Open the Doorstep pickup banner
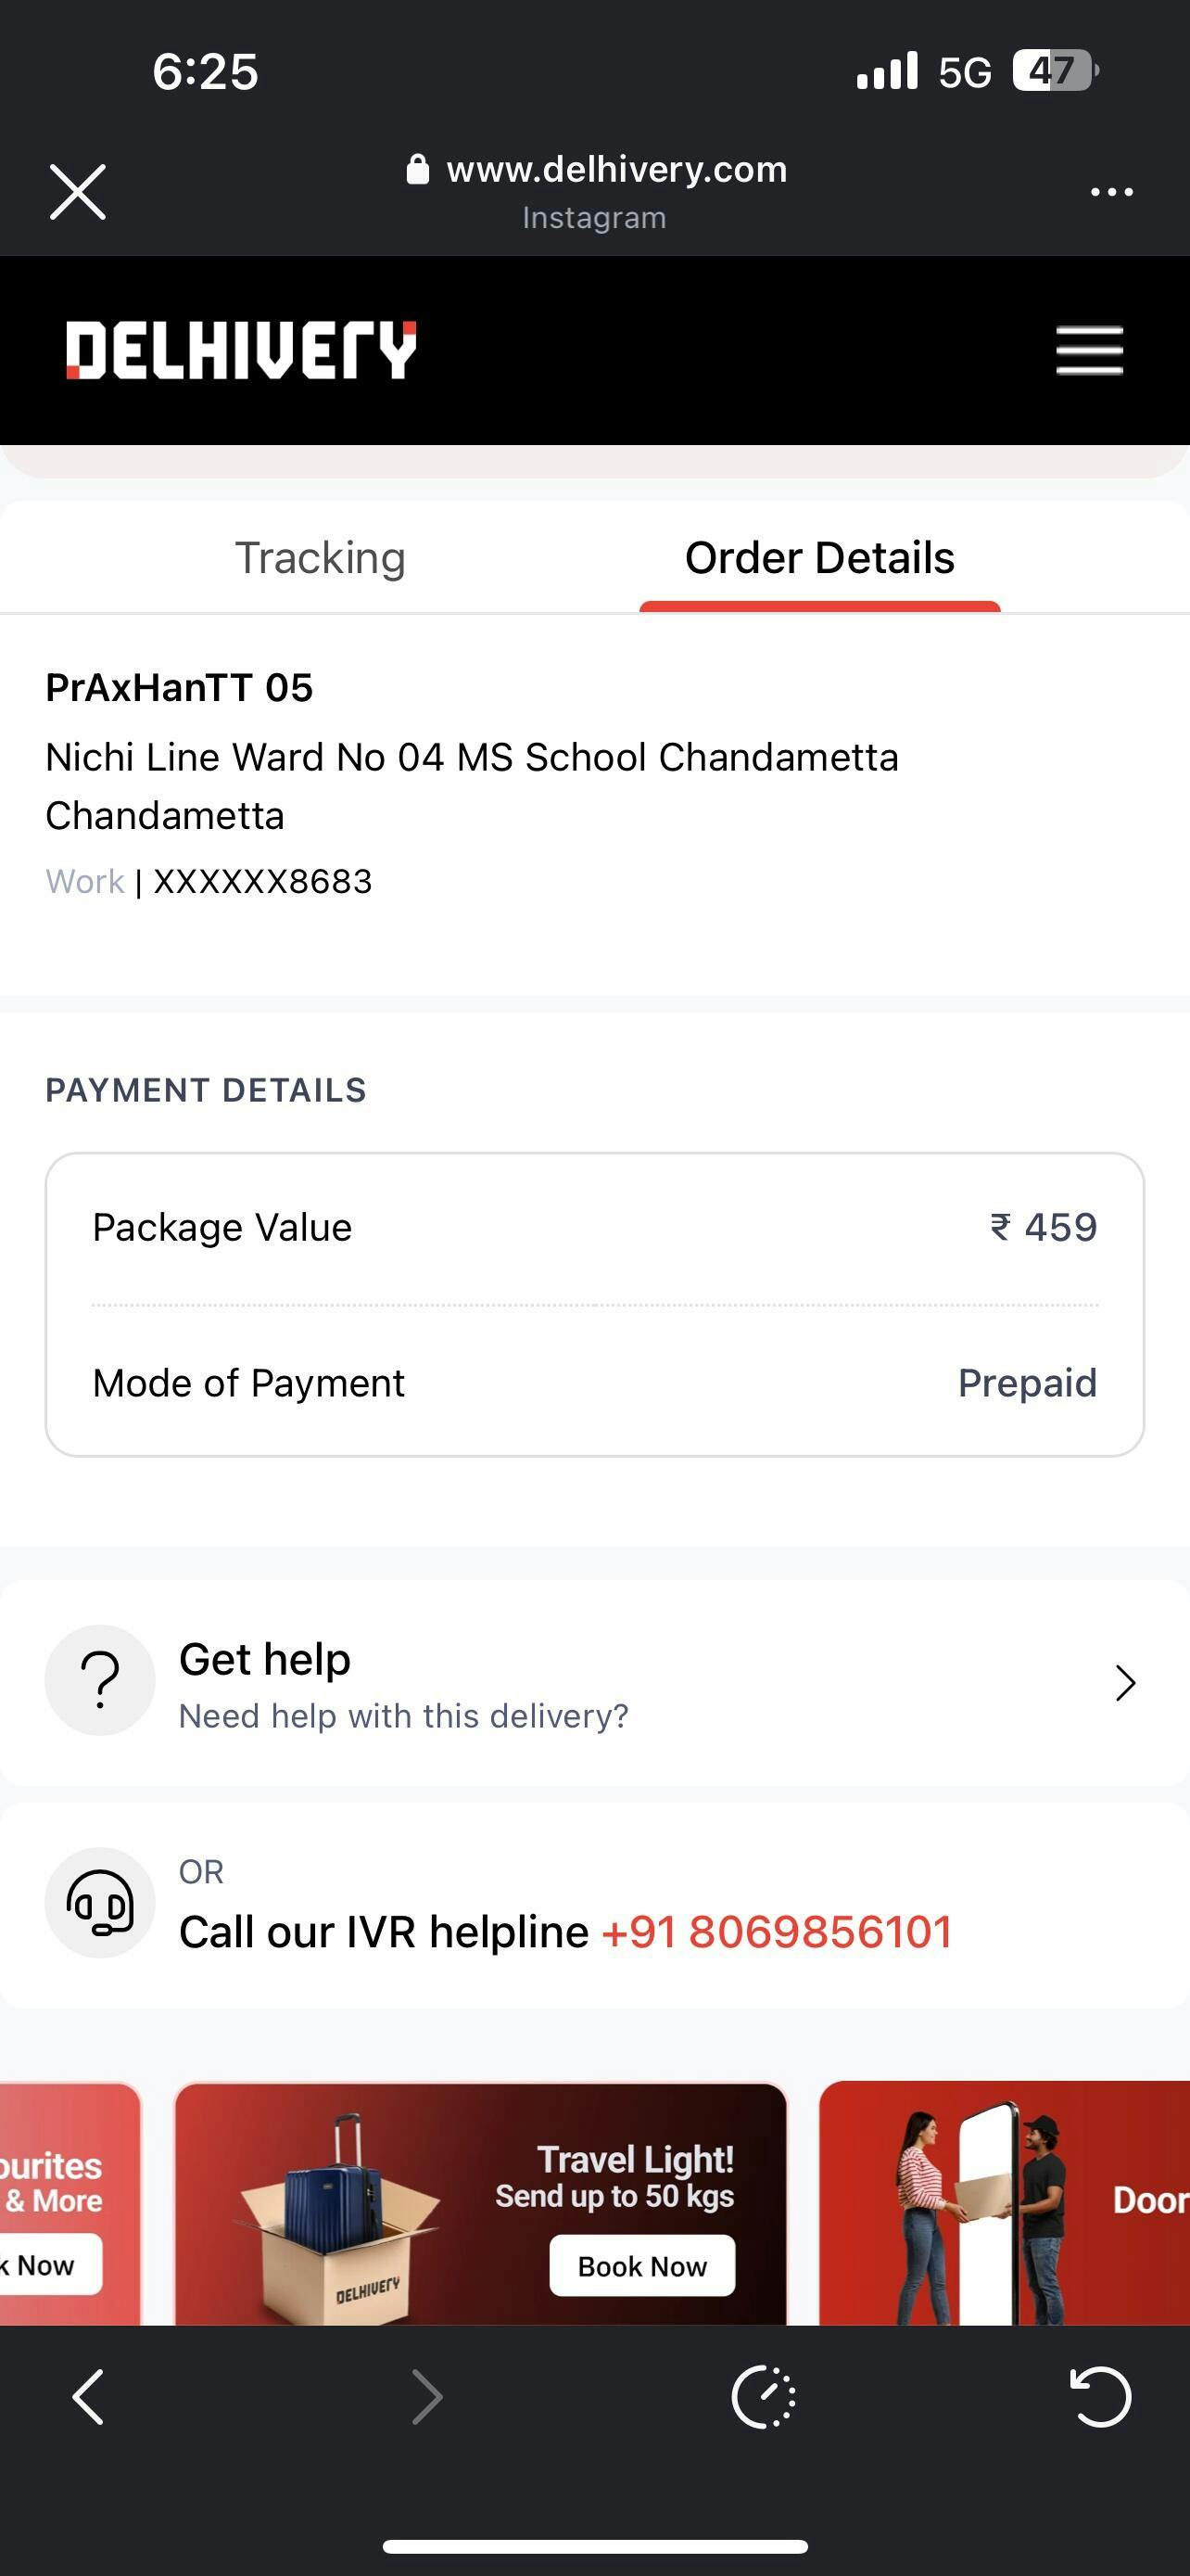This screenshot has width=1190, height=2576. point(1004,2200)
